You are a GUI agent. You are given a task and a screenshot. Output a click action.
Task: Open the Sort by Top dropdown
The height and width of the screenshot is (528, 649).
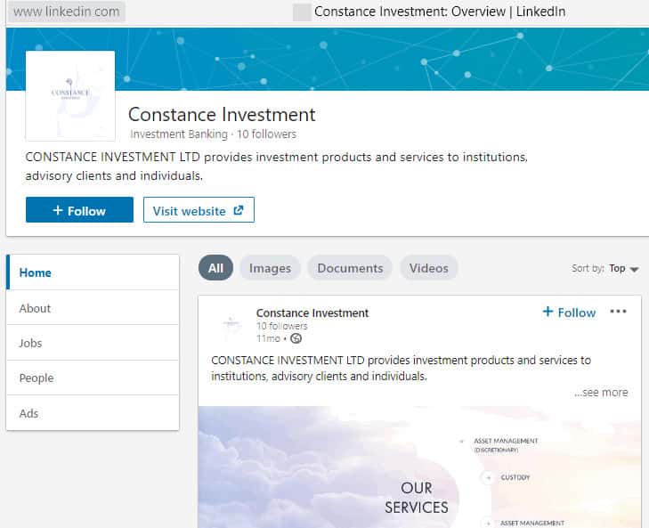[623, 268]
